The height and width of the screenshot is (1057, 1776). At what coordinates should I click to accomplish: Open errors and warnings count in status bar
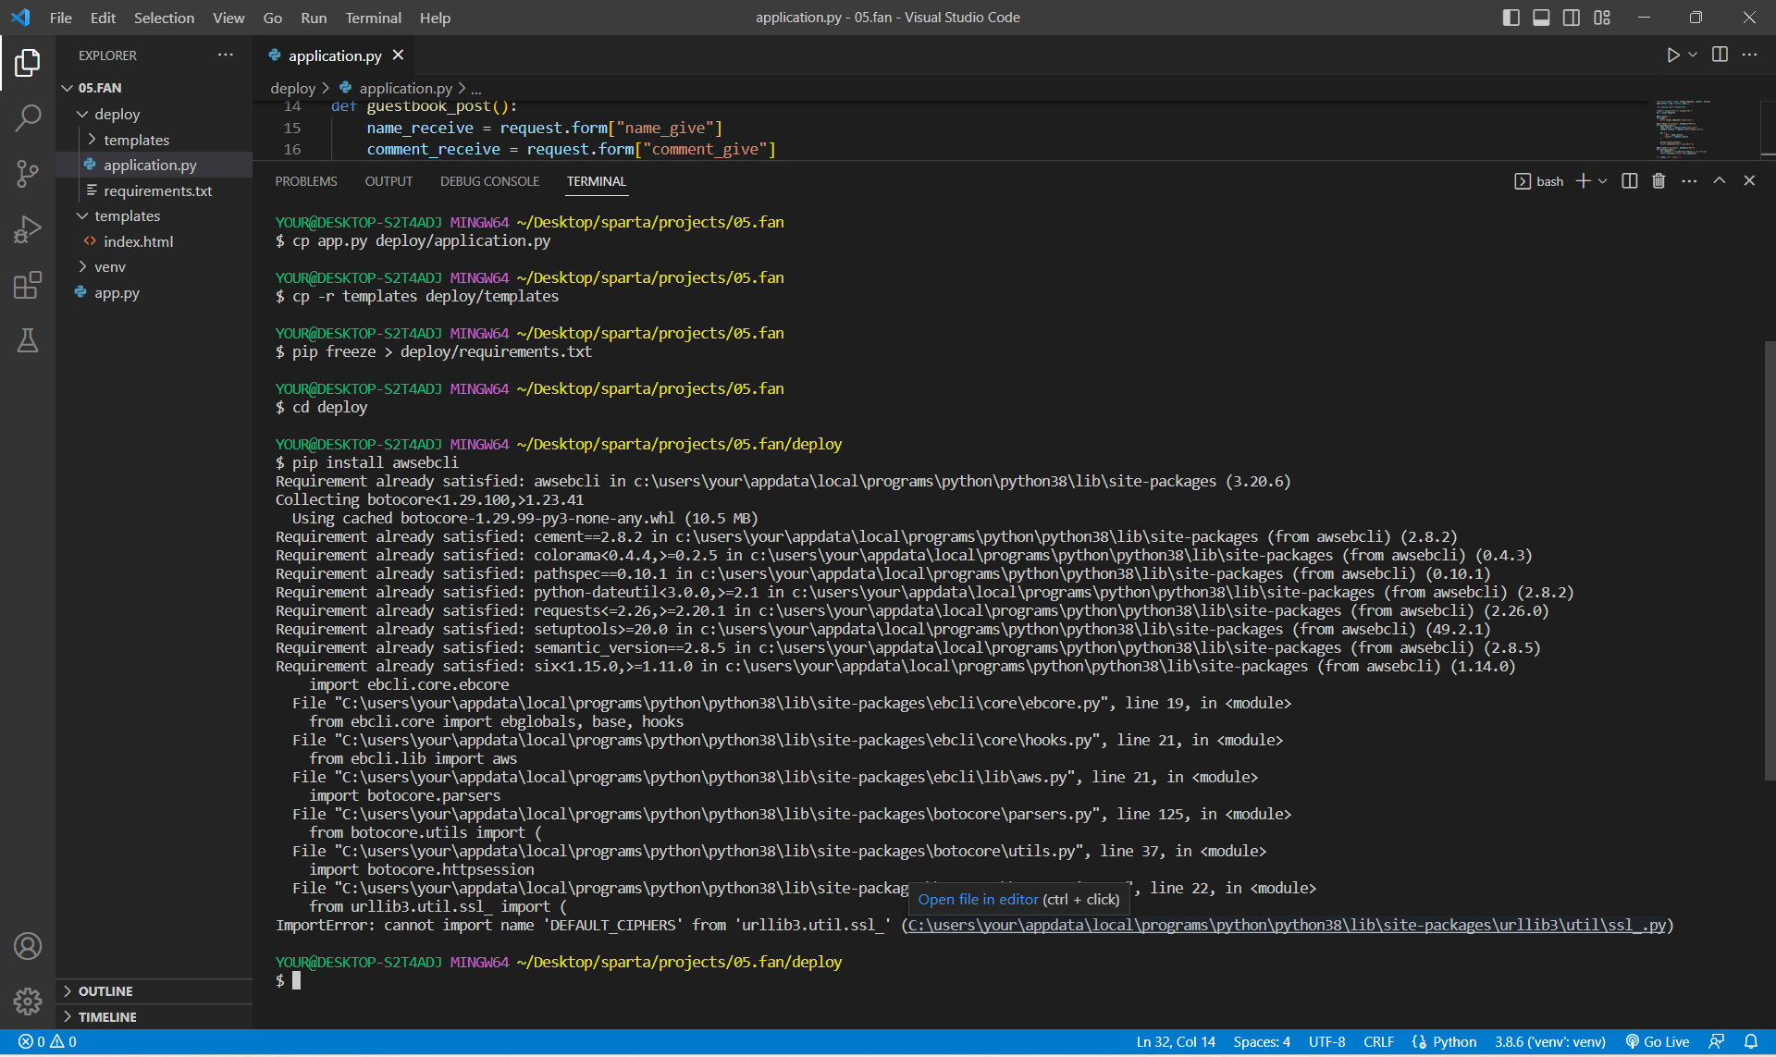tap(48, 1042)
